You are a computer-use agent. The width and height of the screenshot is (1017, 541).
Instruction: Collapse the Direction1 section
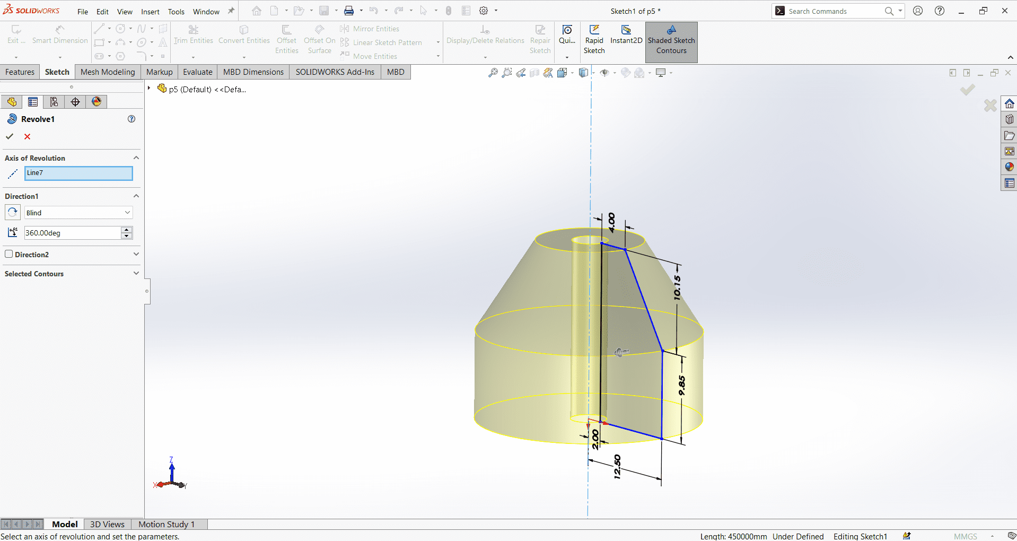tap(136, 196)
